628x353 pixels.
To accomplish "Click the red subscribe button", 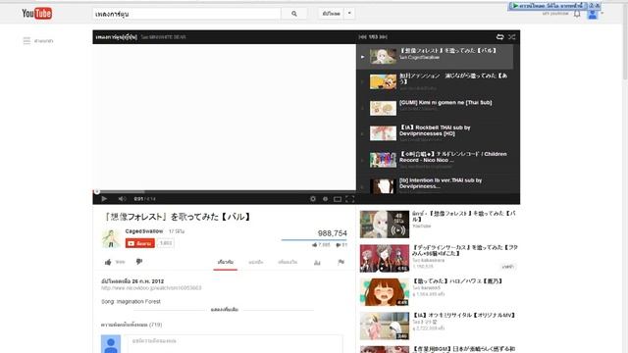I will pos(139,243).
